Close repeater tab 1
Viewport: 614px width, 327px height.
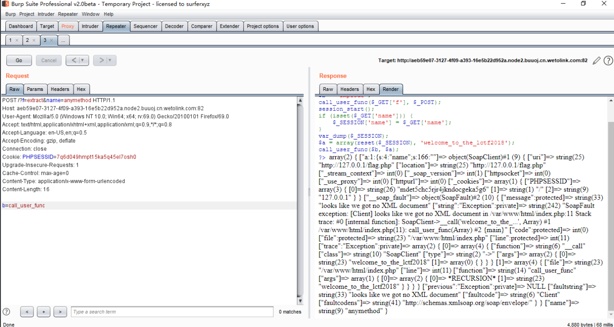click(16, 40)
